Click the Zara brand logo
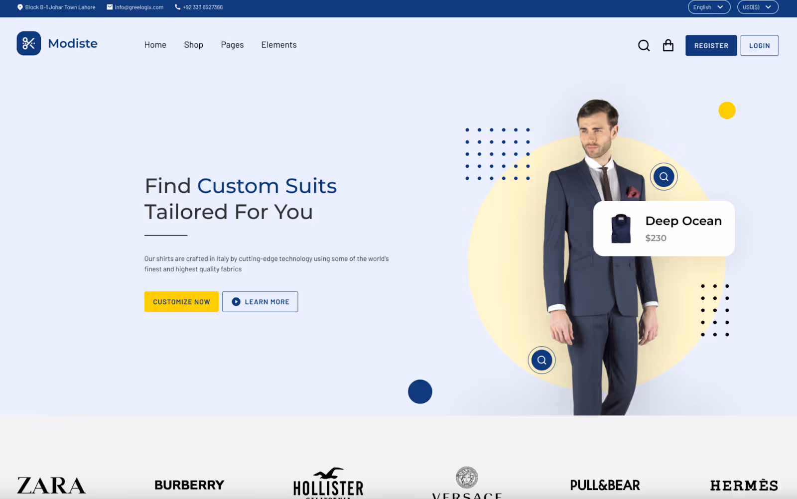 [x=51, y=486]
